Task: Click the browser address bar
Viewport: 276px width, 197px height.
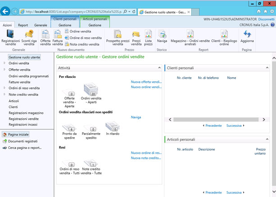Action: click(x=73, y=12)
